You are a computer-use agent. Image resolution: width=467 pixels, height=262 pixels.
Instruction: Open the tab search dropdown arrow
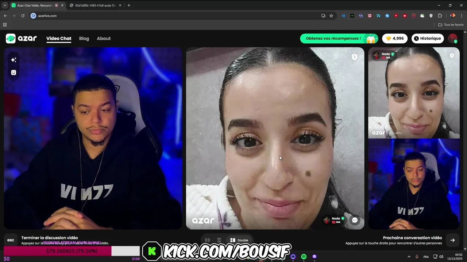(x=5, y=5)
